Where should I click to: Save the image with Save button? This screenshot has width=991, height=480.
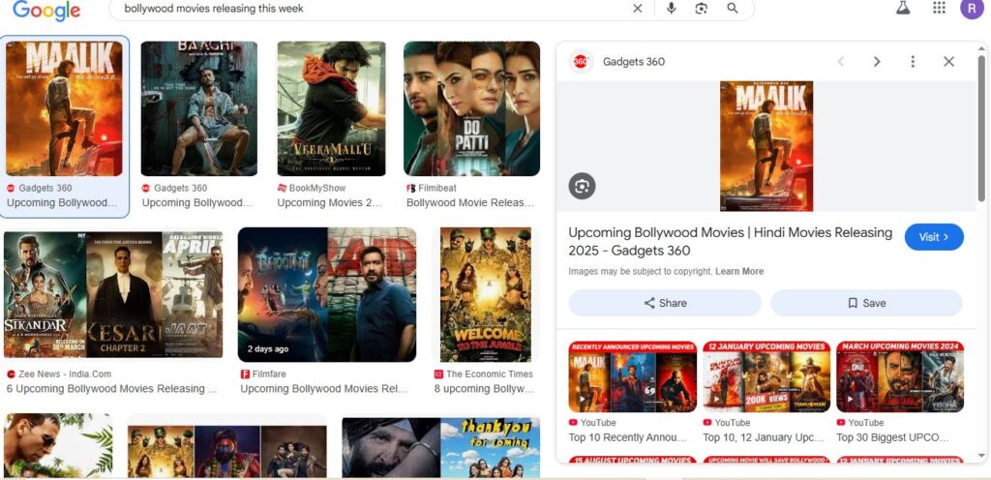coord(866,303)
